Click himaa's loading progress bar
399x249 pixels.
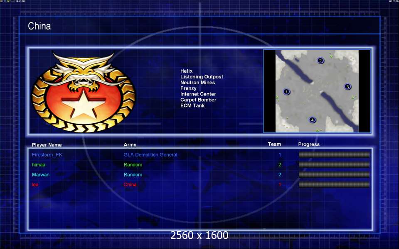point(334,165)
